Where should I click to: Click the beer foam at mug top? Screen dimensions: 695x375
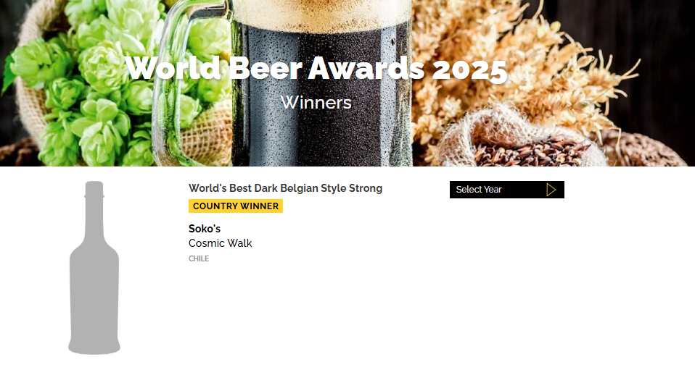click(x=321, y=13)
